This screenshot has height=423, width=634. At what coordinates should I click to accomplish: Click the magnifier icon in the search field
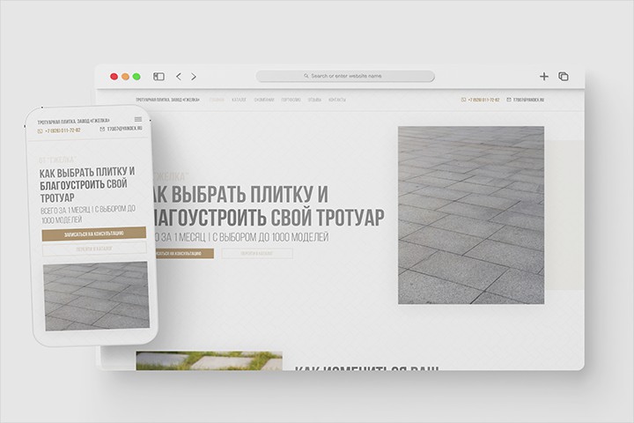click(x=306, y=76)
